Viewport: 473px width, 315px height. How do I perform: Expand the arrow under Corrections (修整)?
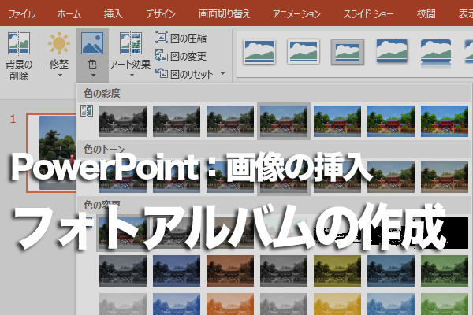click(60, 76)
